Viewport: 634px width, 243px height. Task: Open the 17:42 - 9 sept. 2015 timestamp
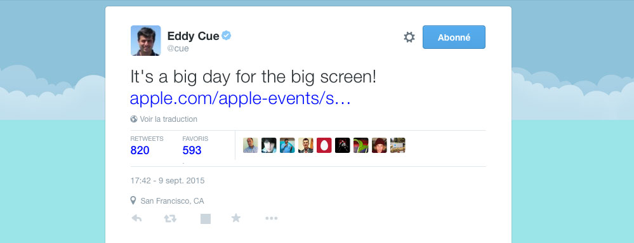[x=168, y=181]
